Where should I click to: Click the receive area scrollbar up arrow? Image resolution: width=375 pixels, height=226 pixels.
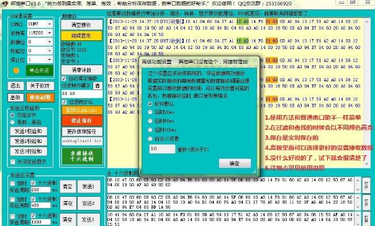click(367, 22)
